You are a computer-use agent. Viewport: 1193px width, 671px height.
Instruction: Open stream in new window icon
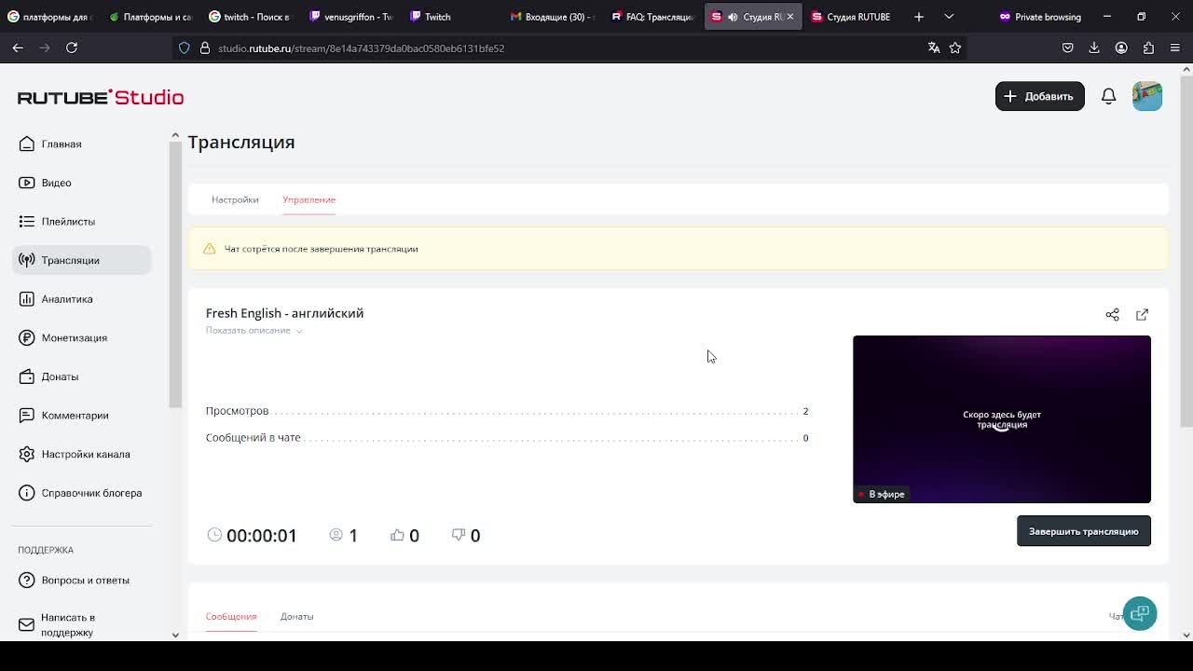(x=1142, y=315)
